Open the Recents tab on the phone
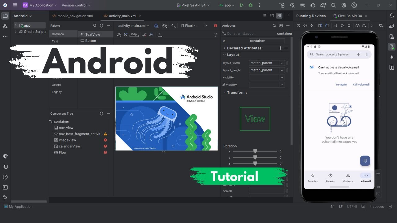 coord(330,178)
